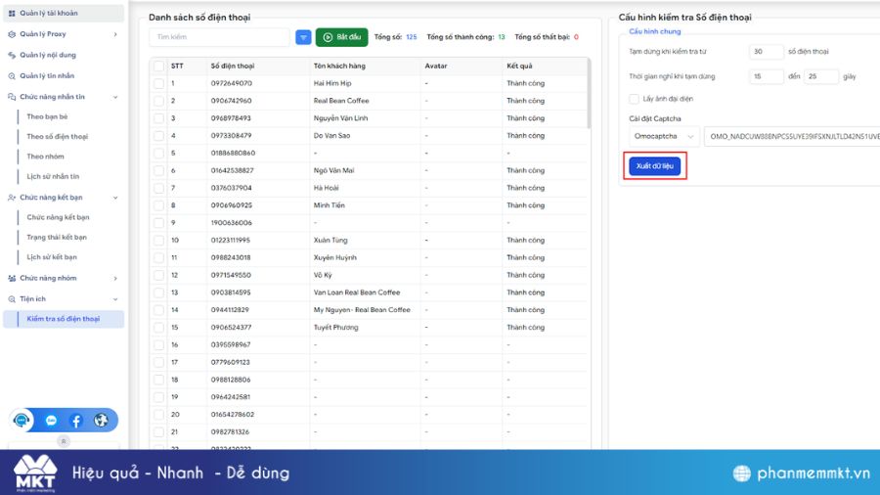This screenshot has height=495, width=880.
Task: Open Trạng thái kết bạn menu item
Action: click(x=57, y=237)
